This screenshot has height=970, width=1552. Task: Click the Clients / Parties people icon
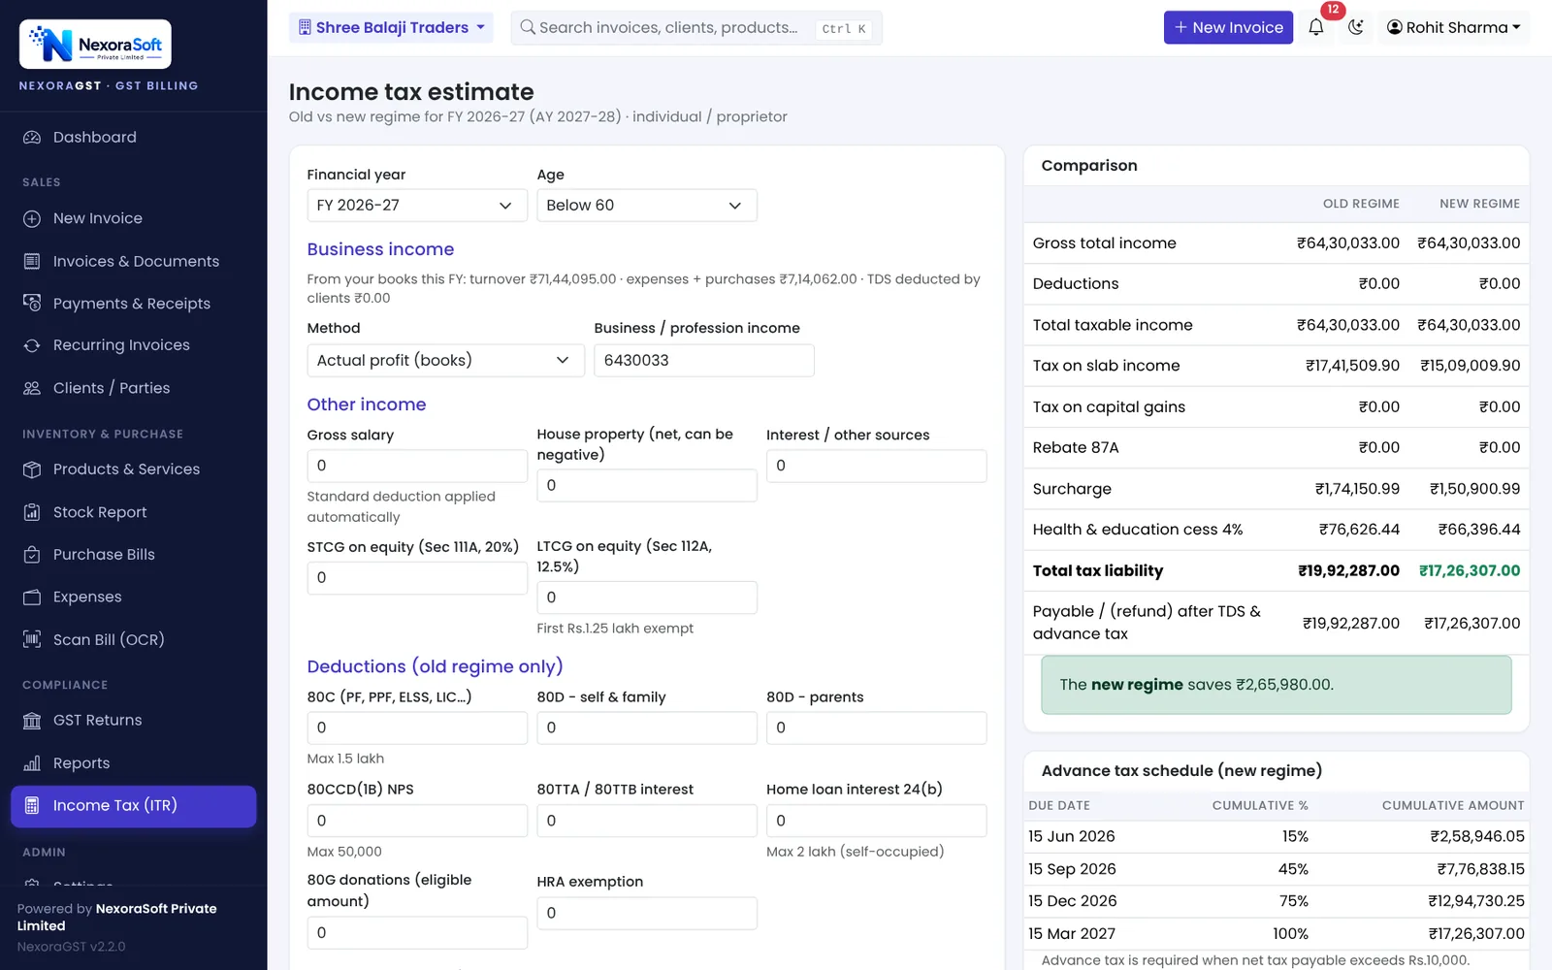pos(32,388)
